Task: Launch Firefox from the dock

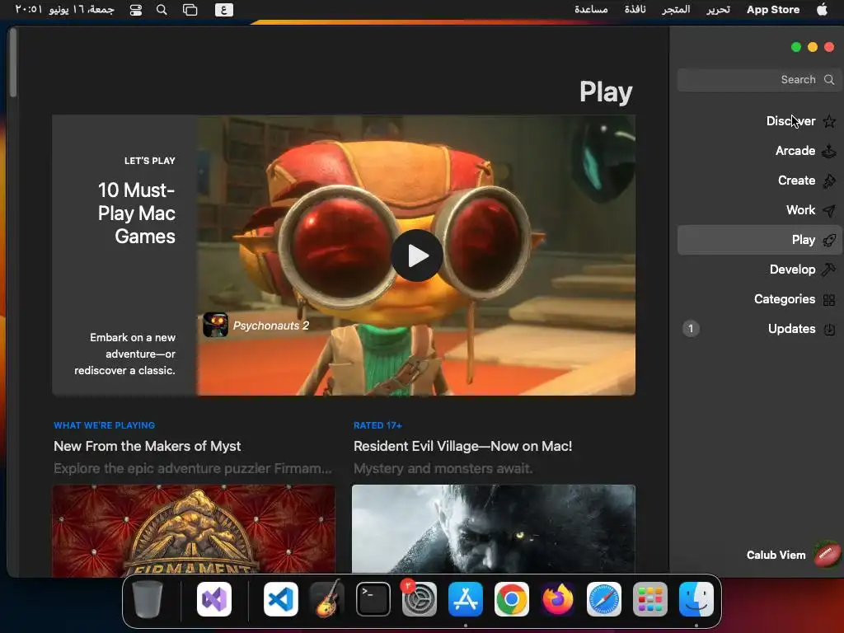Action: point(558,599)
